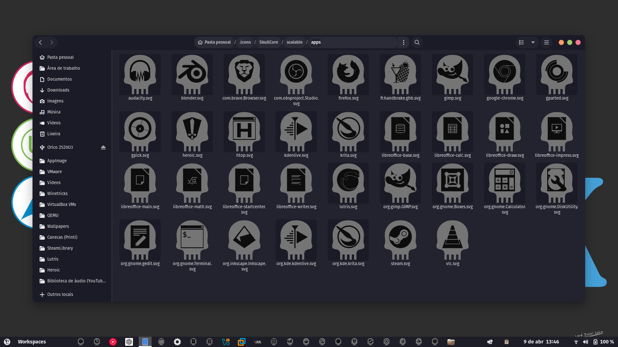Select the lutris.svg icon
The width and height of the screenshot is (618, 347).
coord(348,183)
